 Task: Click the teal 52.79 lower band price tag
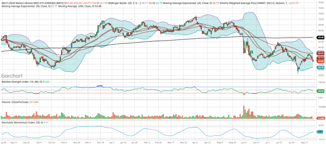pos(320,68)
